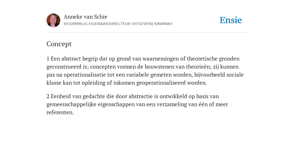Click the word abstractie in the second paragraph
Image resolution: width=294 pixels, height=147 pixels.
(141, 96)
